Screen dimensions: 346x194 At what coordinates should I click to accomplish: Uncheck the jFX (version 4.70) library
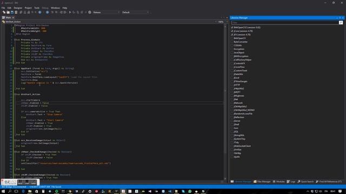232,34
